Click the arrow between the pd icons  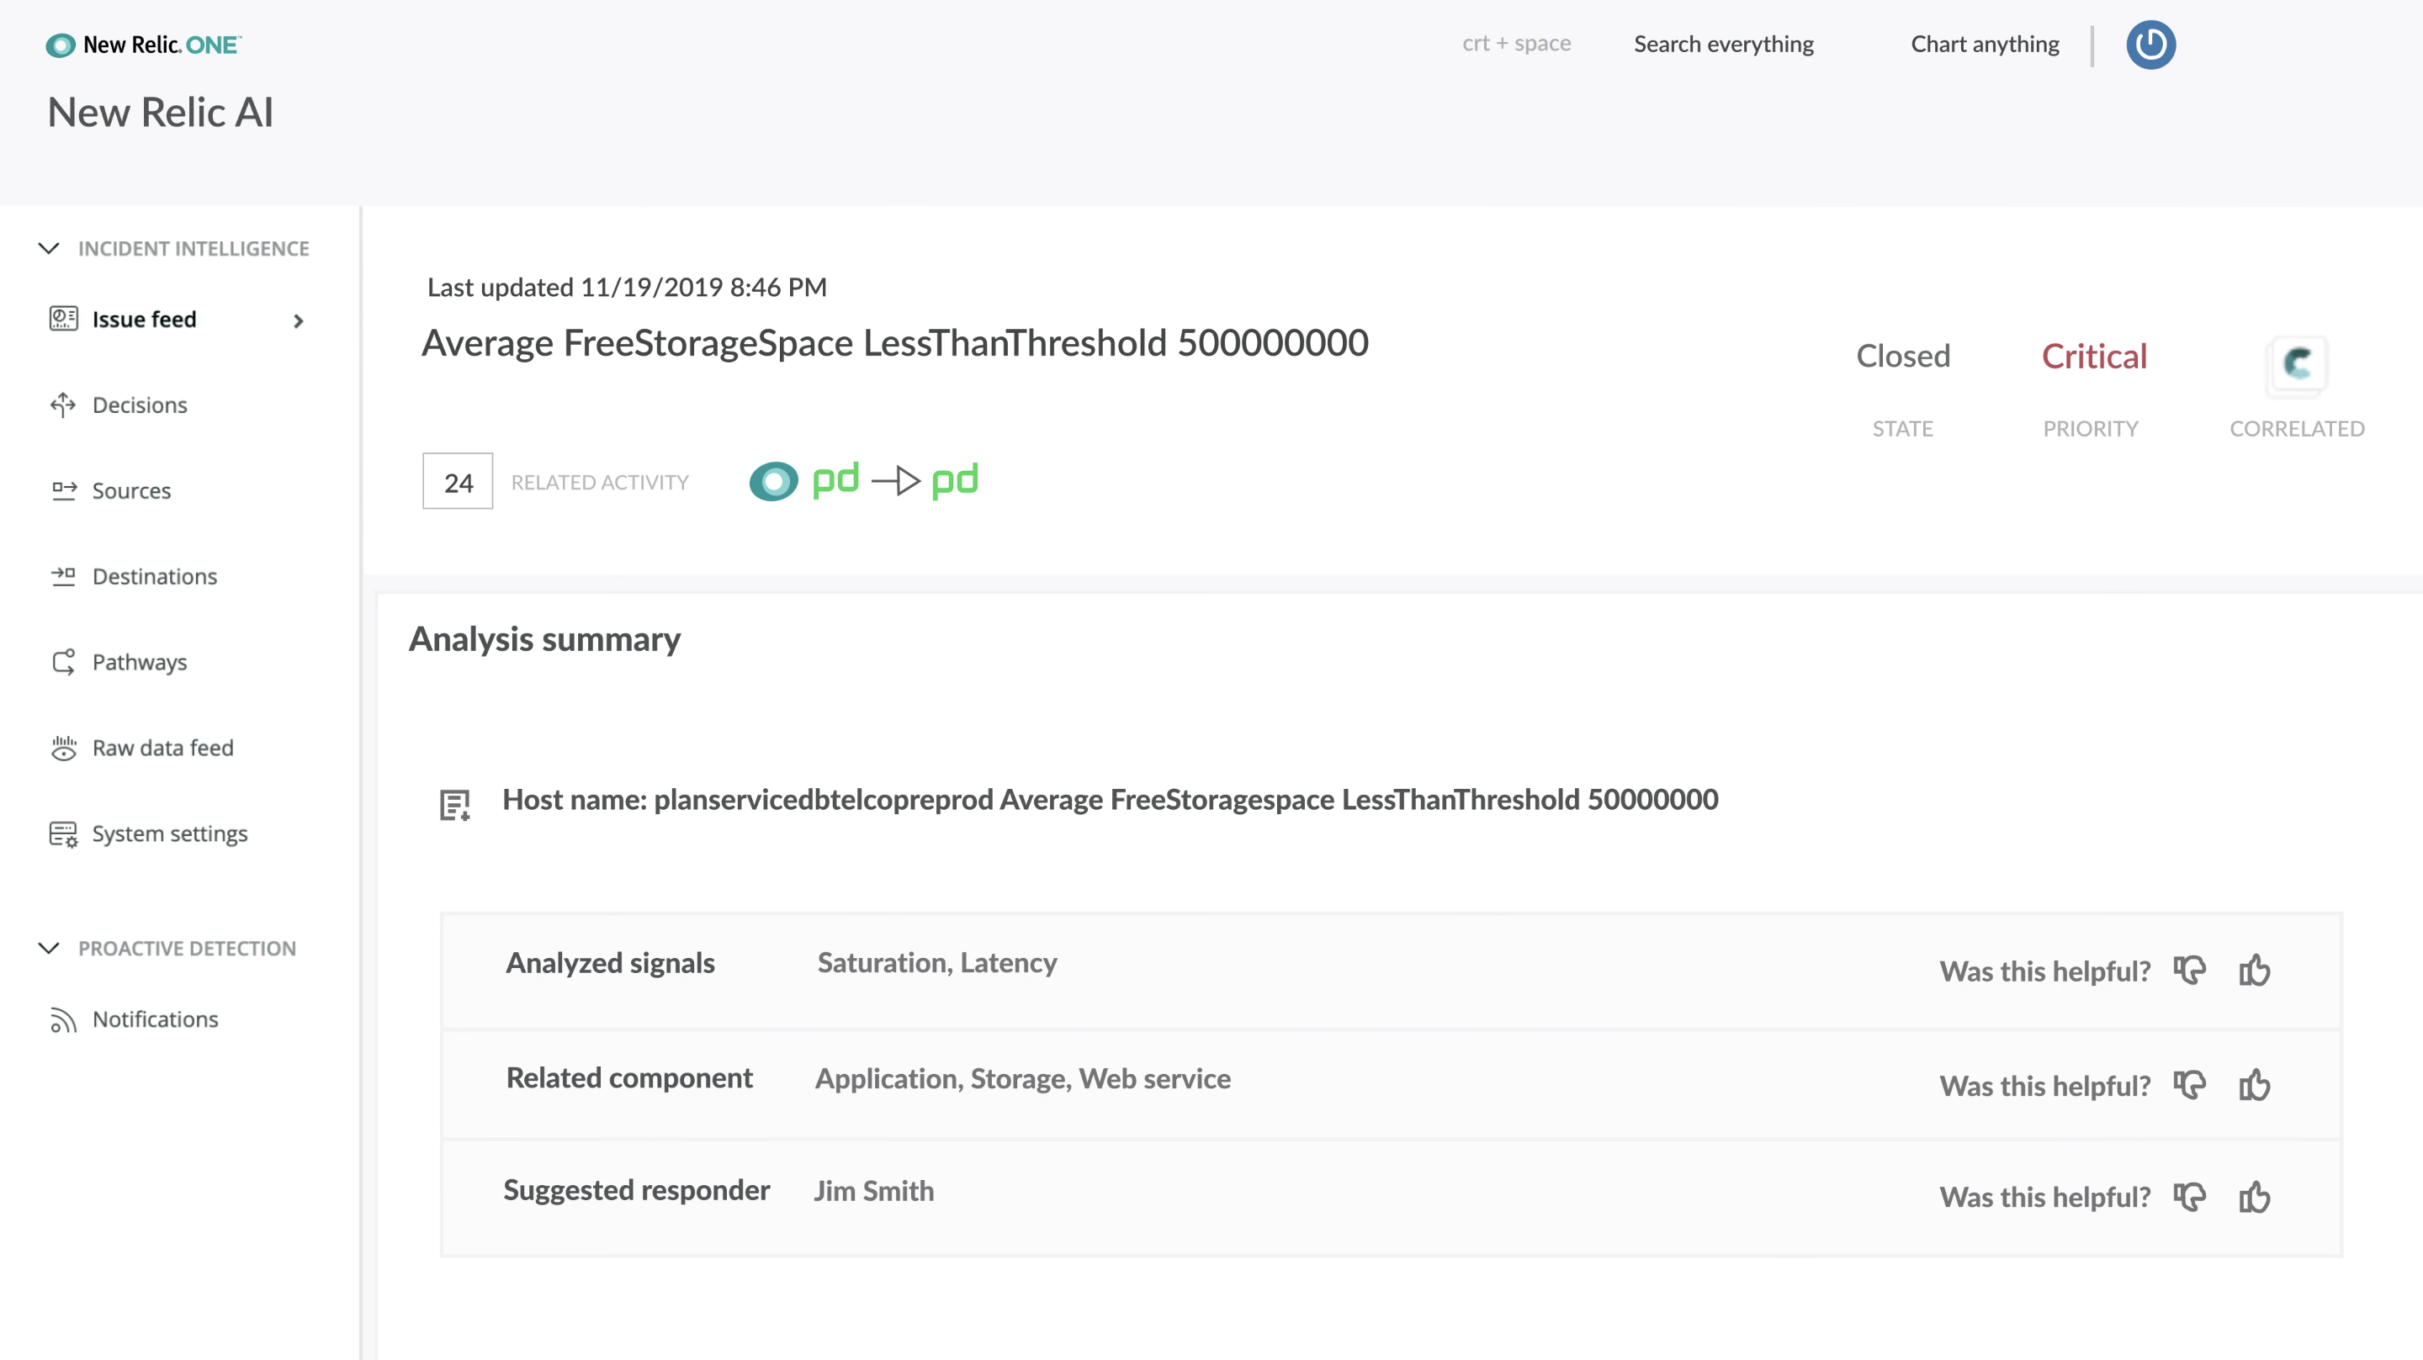895,480
